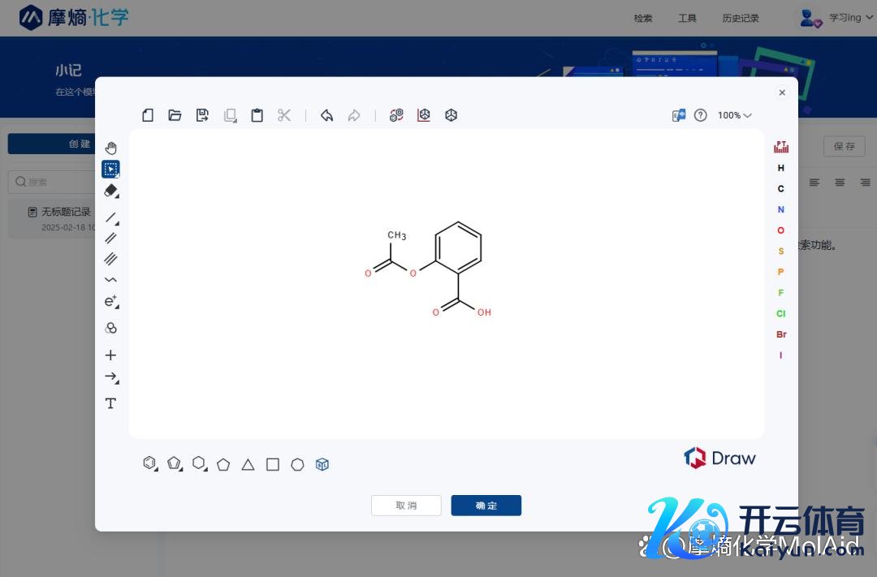Open the help question mark icon
The width and height of the screenshot is (877, 577).
(701, 115)
